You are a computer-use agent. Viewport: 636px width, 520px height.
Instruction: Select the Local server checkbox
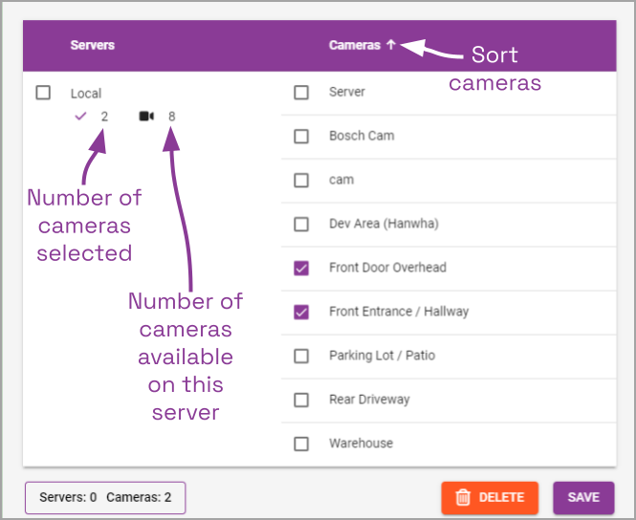coord(43,93)
